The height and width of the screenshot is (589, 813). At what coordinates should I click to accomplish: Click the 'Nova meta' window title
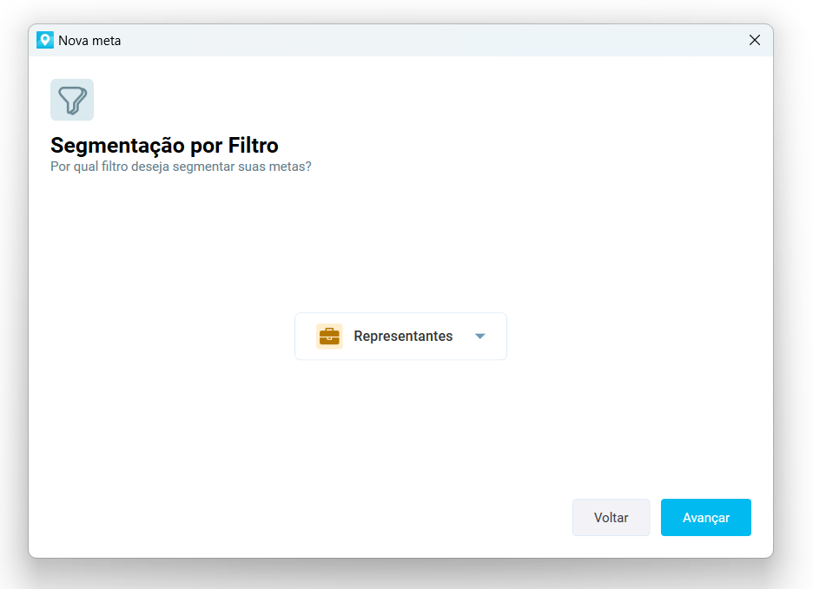click(89, 41)
